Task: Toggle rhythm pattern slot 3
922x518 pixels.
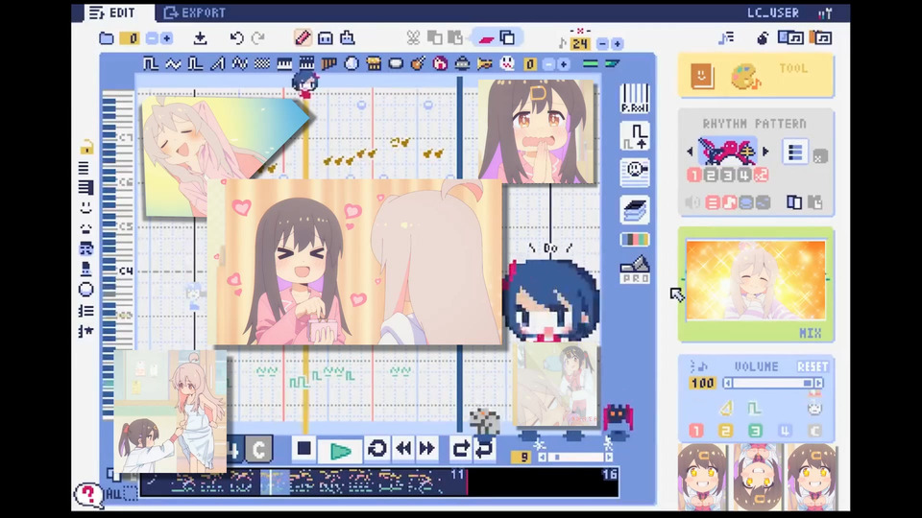Action: click(x=727, y=175)
